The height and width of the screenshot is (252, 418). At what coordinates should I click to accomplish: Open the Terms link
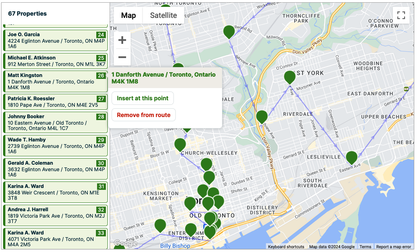click(365, 247)
